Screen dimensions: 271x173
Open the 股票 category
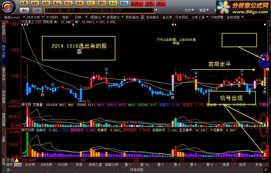(x=23, y=3)
